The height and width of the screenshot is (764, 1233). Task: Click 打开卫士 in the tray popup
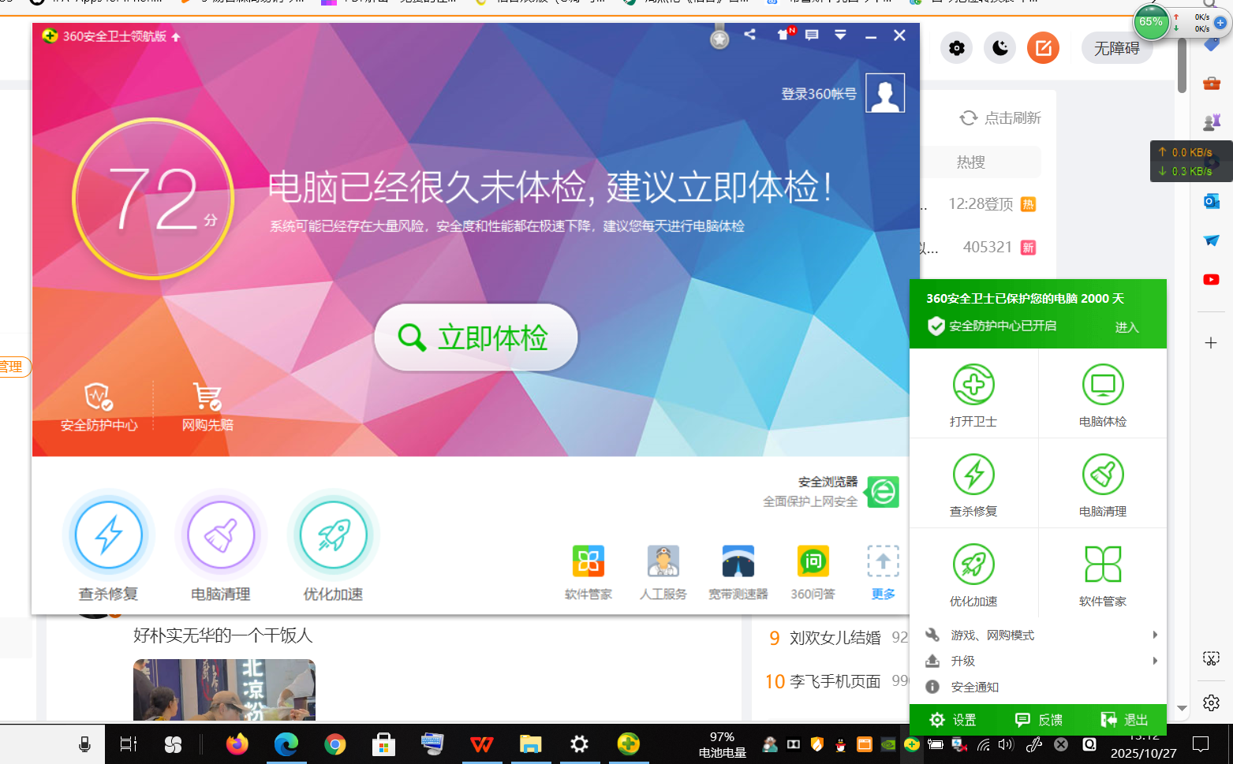(x=973, y=396)
